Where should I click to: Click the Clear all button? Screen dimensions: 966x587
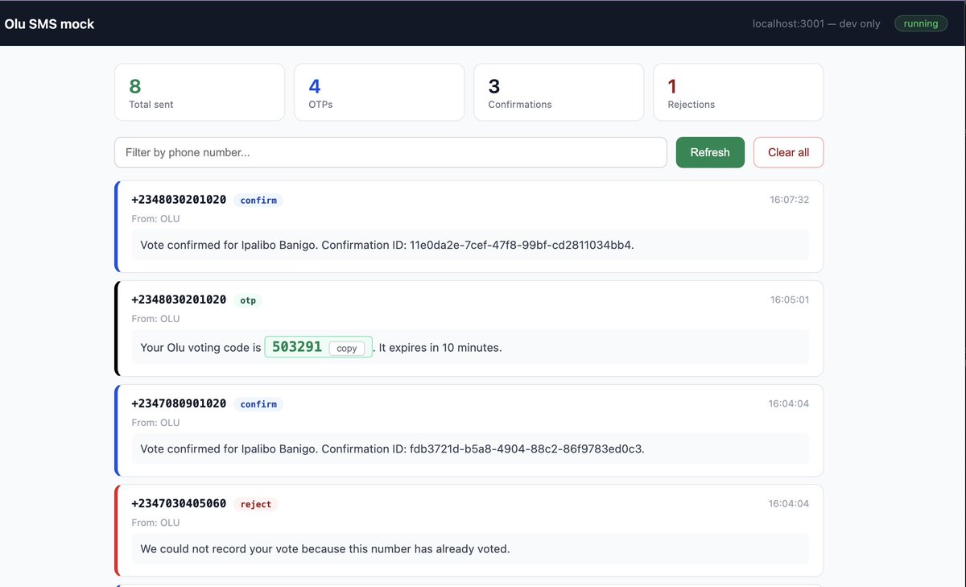click(x=788, y=152)
